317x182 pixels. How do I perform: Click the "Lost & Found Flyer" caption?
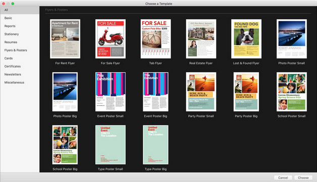tap(246, 63)
